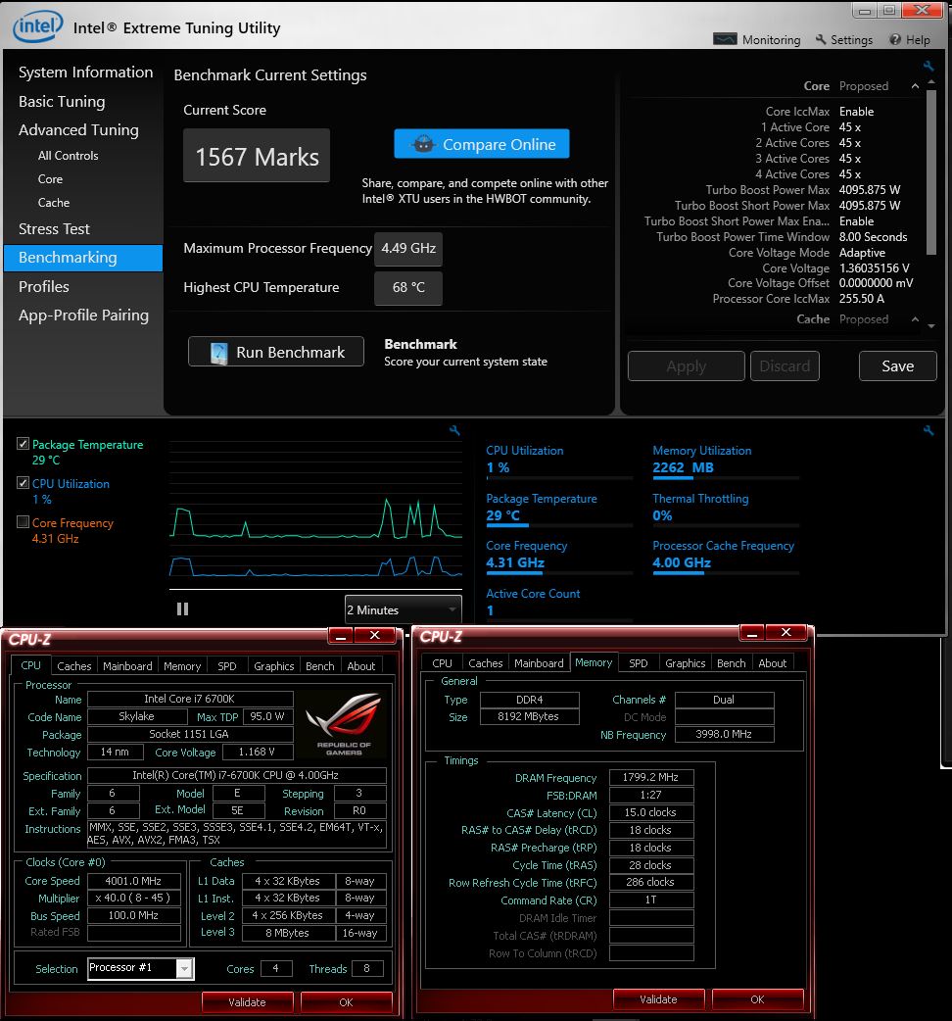Open Basic Tuning section

[x=62, y=102]
